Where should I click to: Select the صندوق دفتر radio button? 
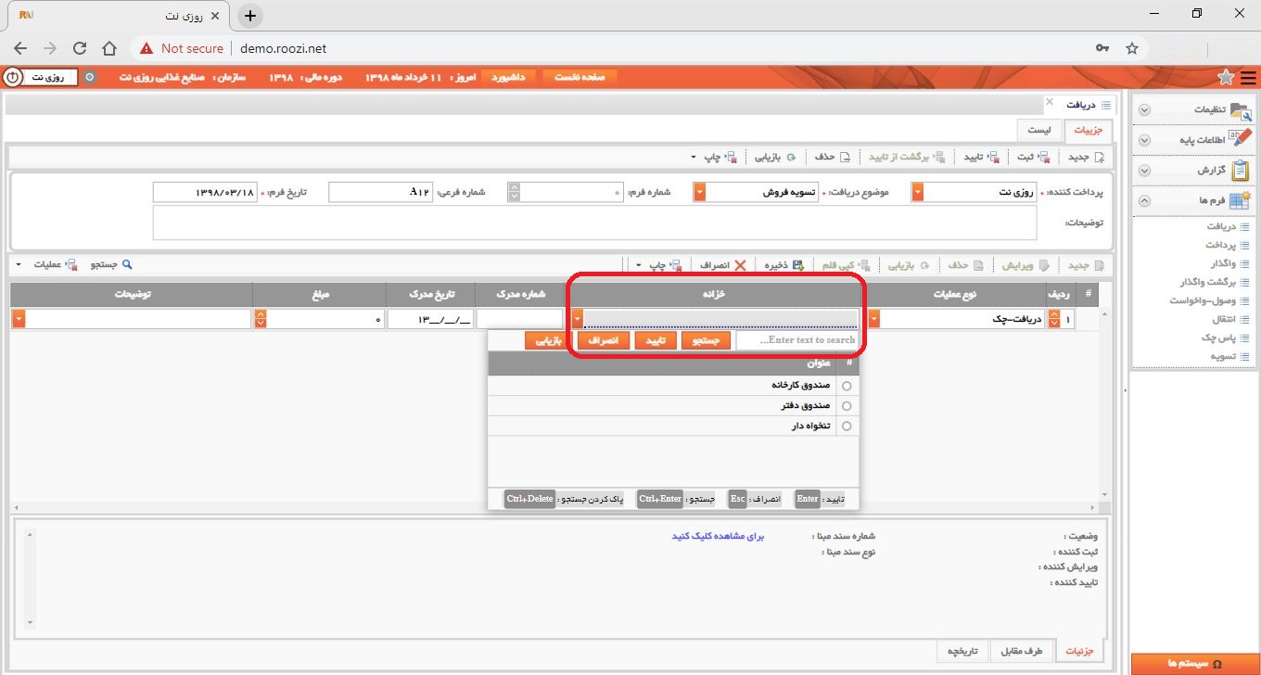point(845,406)
